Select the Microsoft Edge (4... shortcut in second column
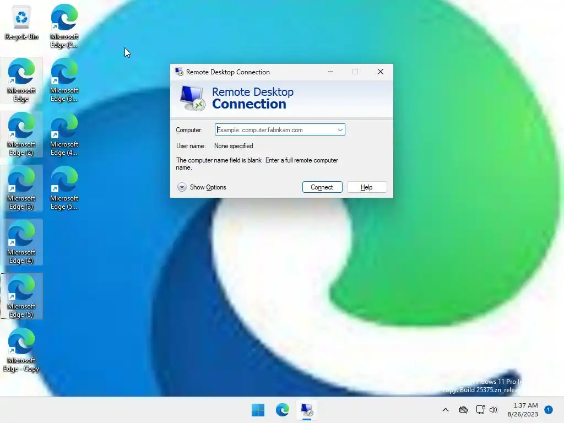Image resolution: width=564 pixels, height=423 pixels. [64, 134]
